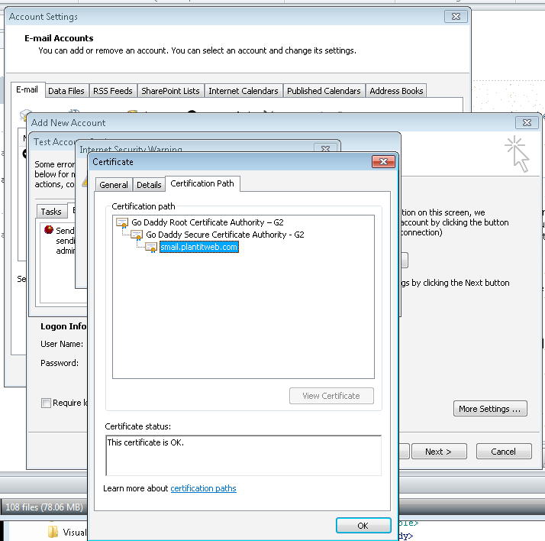Open the certification paths help link
The width and height of the screenshot is (545, 541).
point(203,488)
